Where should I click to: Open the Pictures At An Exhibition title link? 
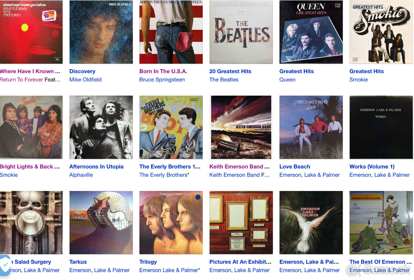(x=240, y=262)
